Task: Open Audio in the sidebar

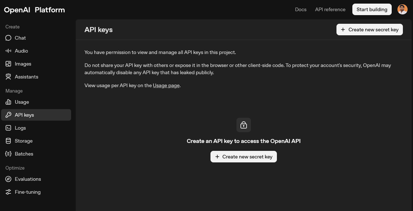Action: (x=36, y=51)
